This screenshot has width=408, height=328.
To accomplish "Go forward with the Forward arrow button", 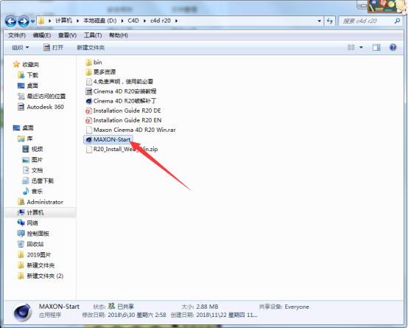I will tap(24, 21).
